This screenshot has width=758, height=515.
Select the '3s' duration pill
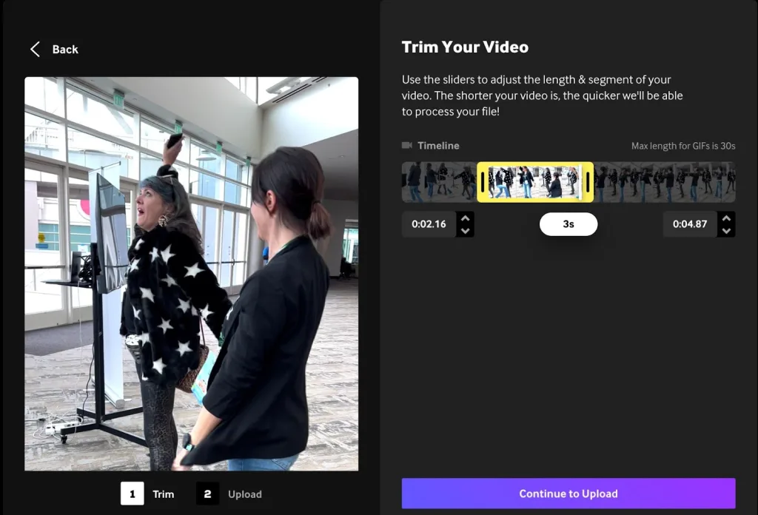coord(568,223)
